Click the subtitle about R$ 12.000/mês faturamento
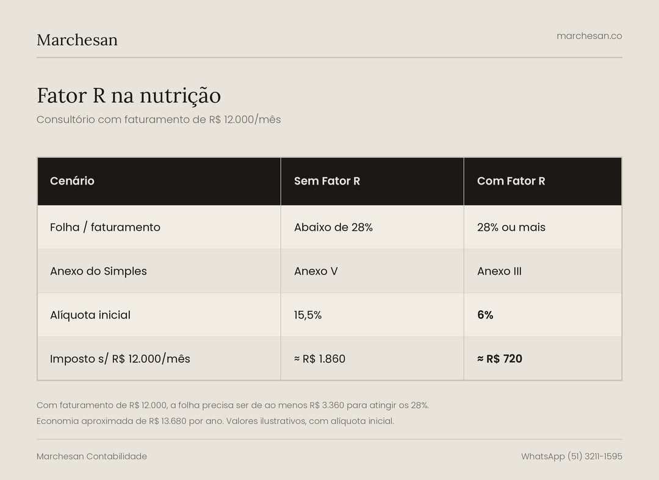This screenshot has height=480, width=659. tap(159, 119)
